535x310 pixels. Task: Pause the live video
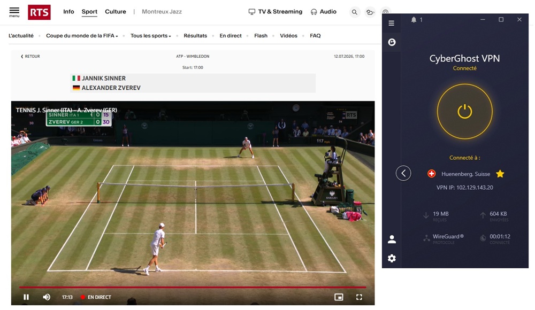coord(26,297)
